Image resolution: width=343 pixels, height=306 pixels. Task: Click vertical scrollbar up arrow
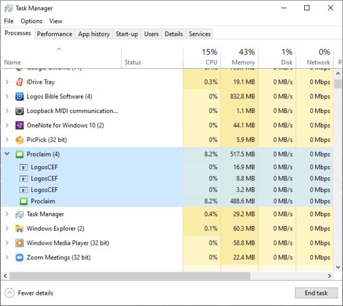point(338,74)
